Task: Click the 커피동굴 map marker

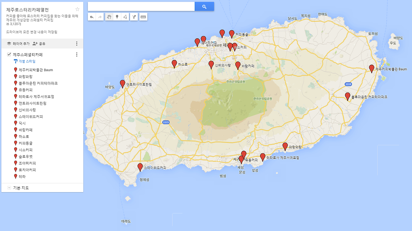Action: click(232, 34)
